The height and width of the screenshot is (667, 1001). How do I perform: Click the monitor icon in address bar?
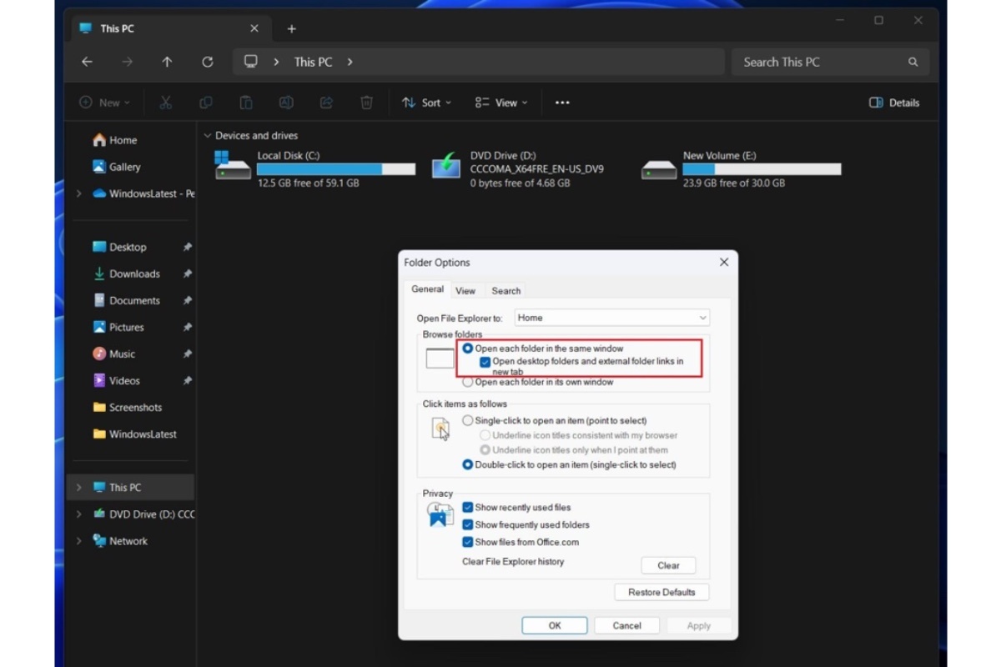[x=250, y=62]
